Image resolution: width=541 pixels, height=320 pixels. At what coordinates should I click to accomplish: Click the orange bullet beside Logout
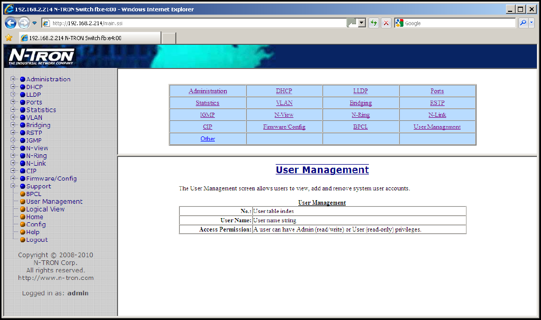[23, 240]
